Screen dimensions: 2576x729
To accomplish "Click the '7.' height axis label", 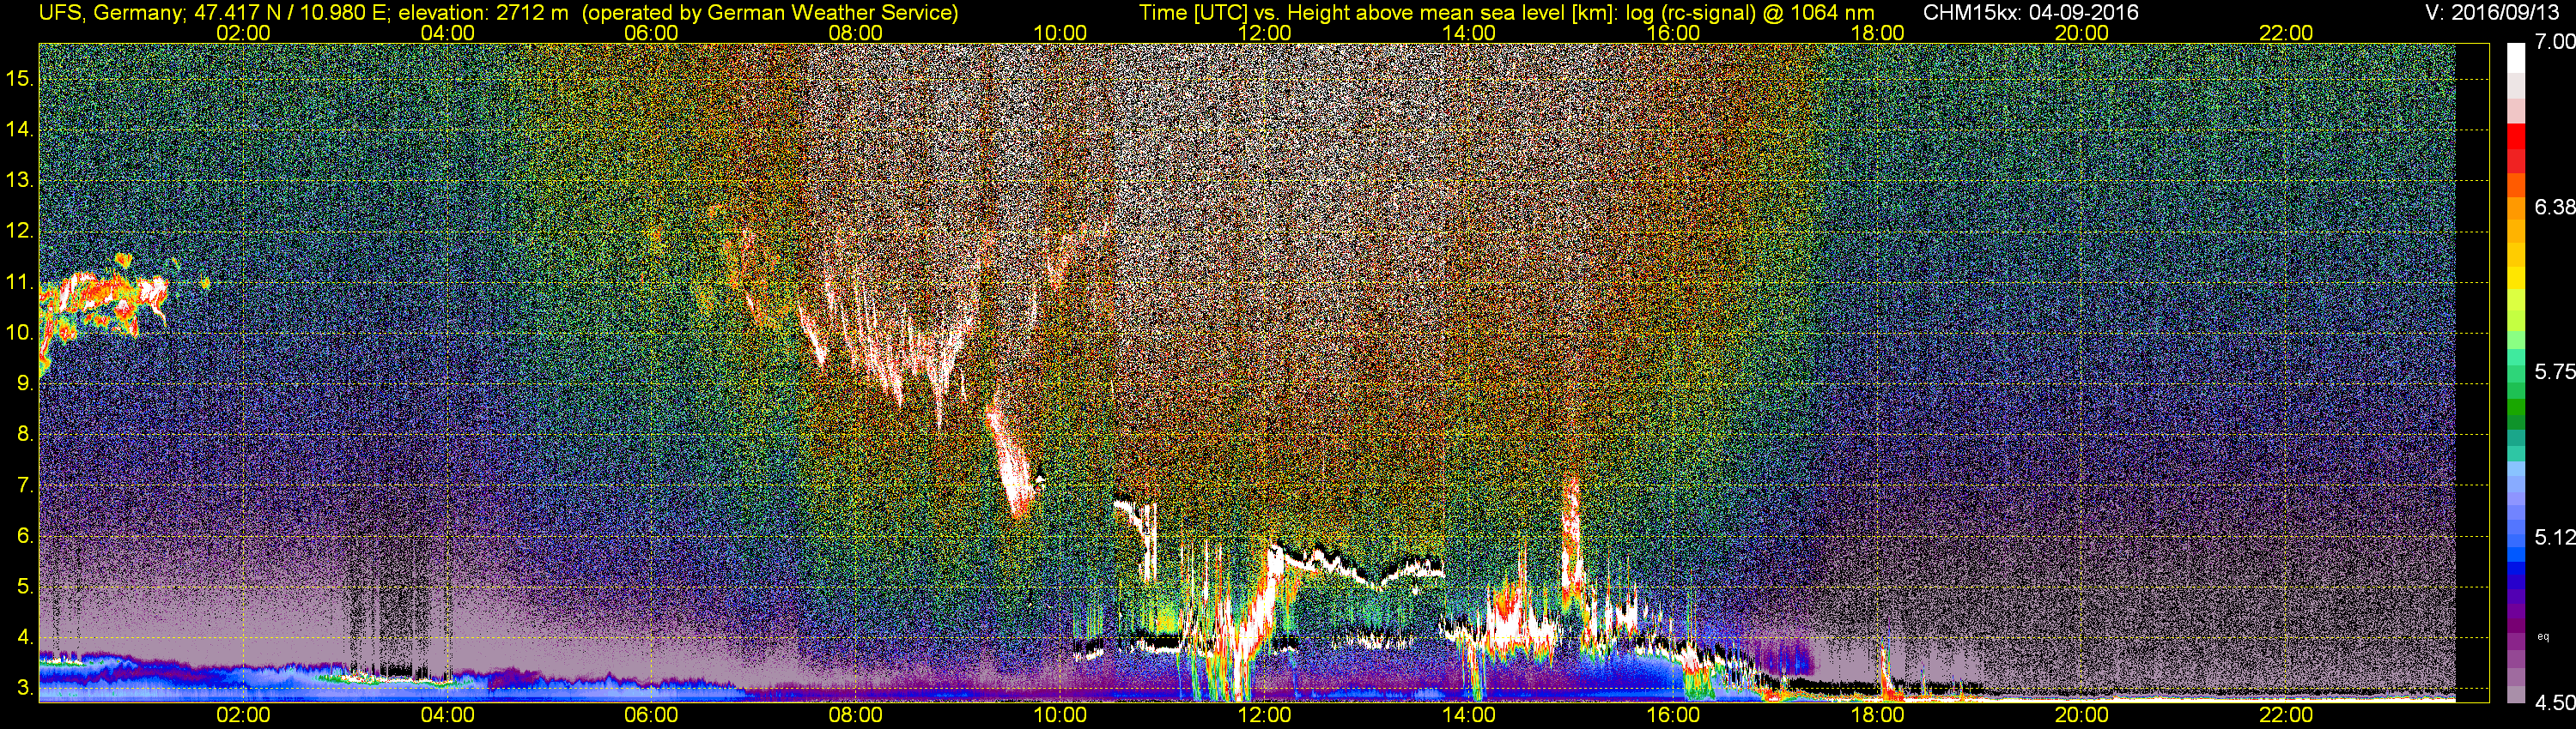I will [x=25, y=485].
